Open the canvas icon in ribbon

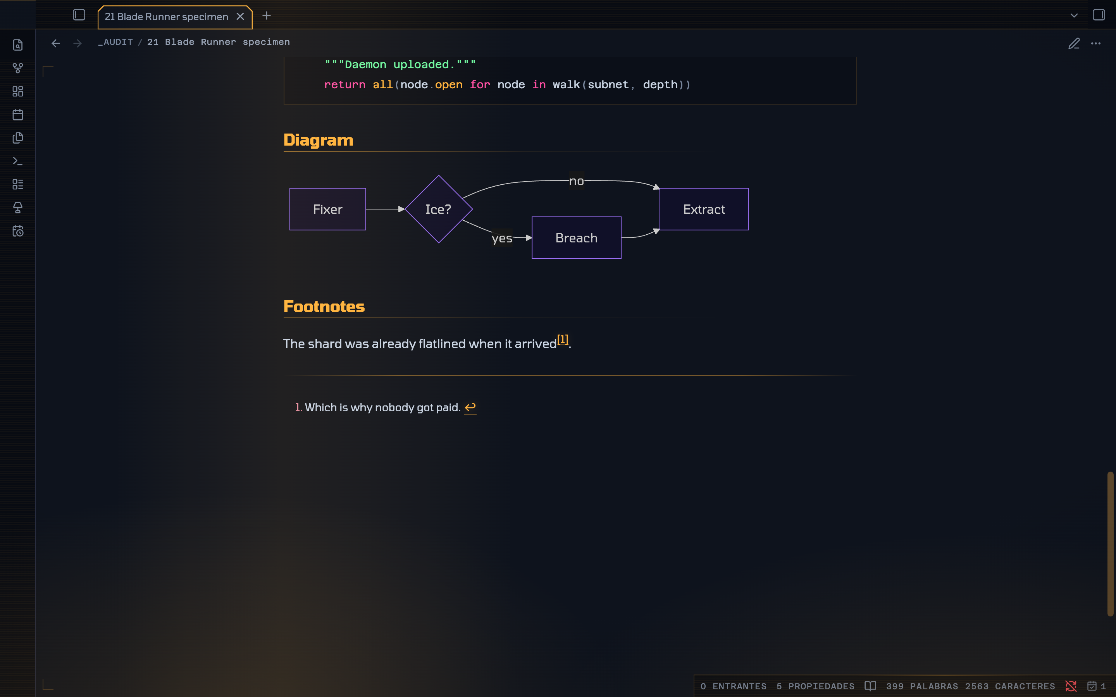(x=17, y=91)
